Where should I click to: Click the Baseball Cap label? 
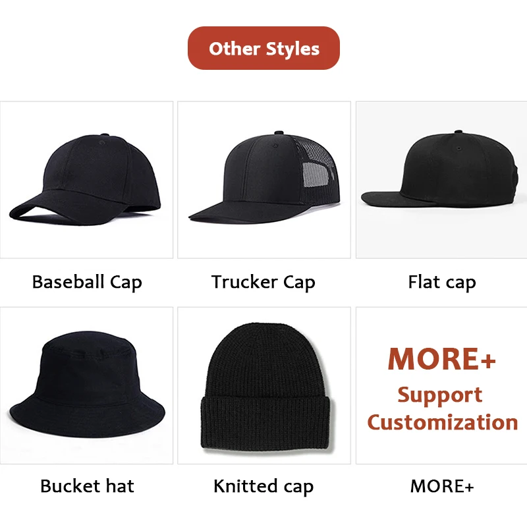[87, 282]
